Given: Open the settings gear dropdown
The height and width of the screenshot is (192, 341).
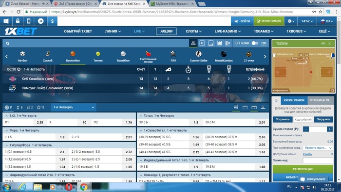Looking at the screenshot, I should (x=291, y=21).
